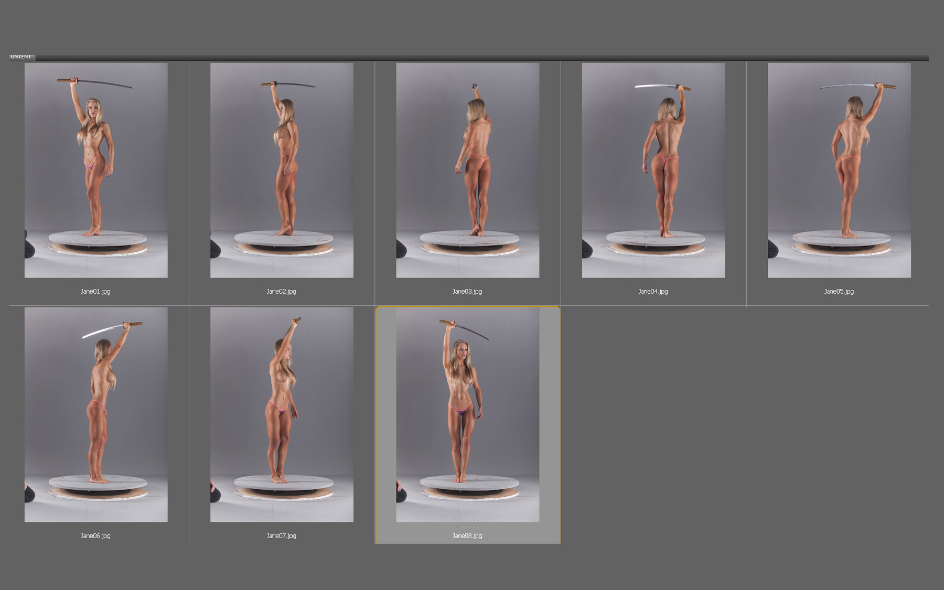Apply a three-star rating to Jane08.jpg

(x=468, y=527)
